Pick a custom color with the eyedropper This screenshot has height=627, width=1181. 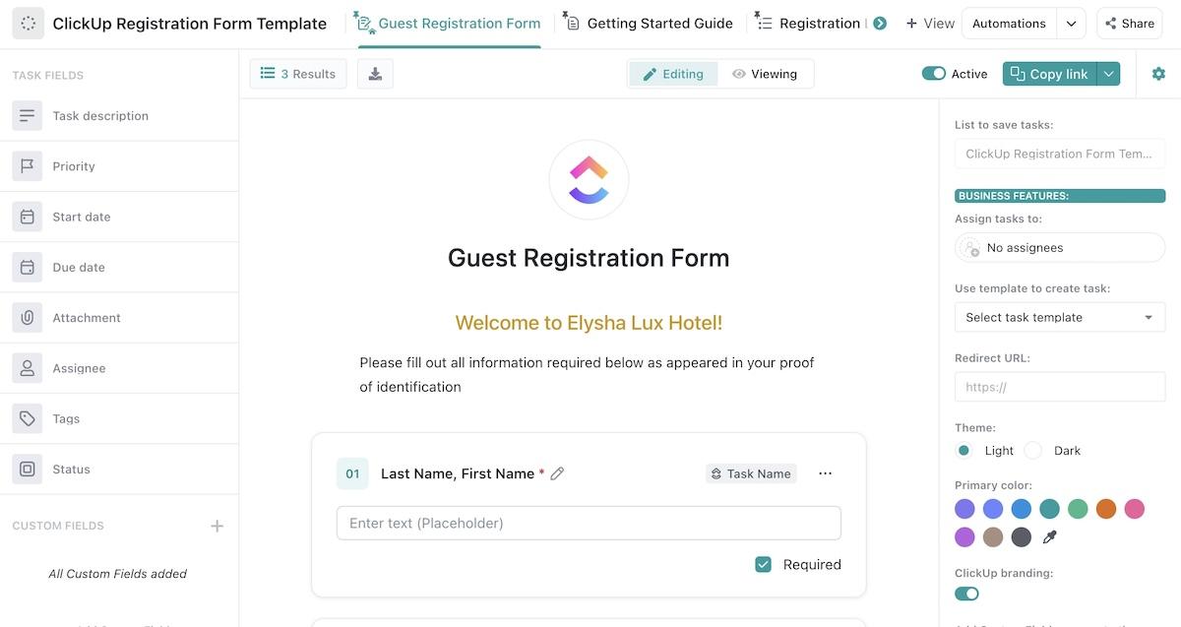coord(1050,537)
